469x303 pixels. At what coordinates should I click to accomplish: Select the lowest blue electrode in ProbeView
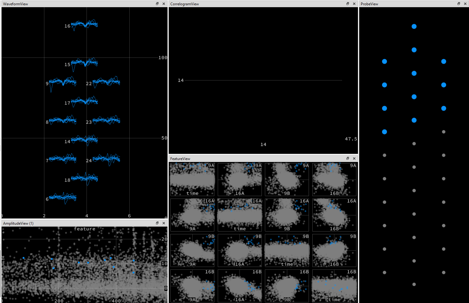tap(384, 132)
